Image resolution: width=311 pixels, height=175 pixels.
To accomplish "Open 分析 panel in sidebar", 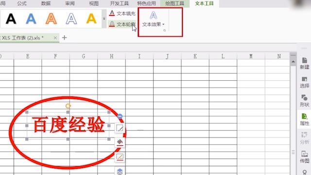I will click(305, 138).
